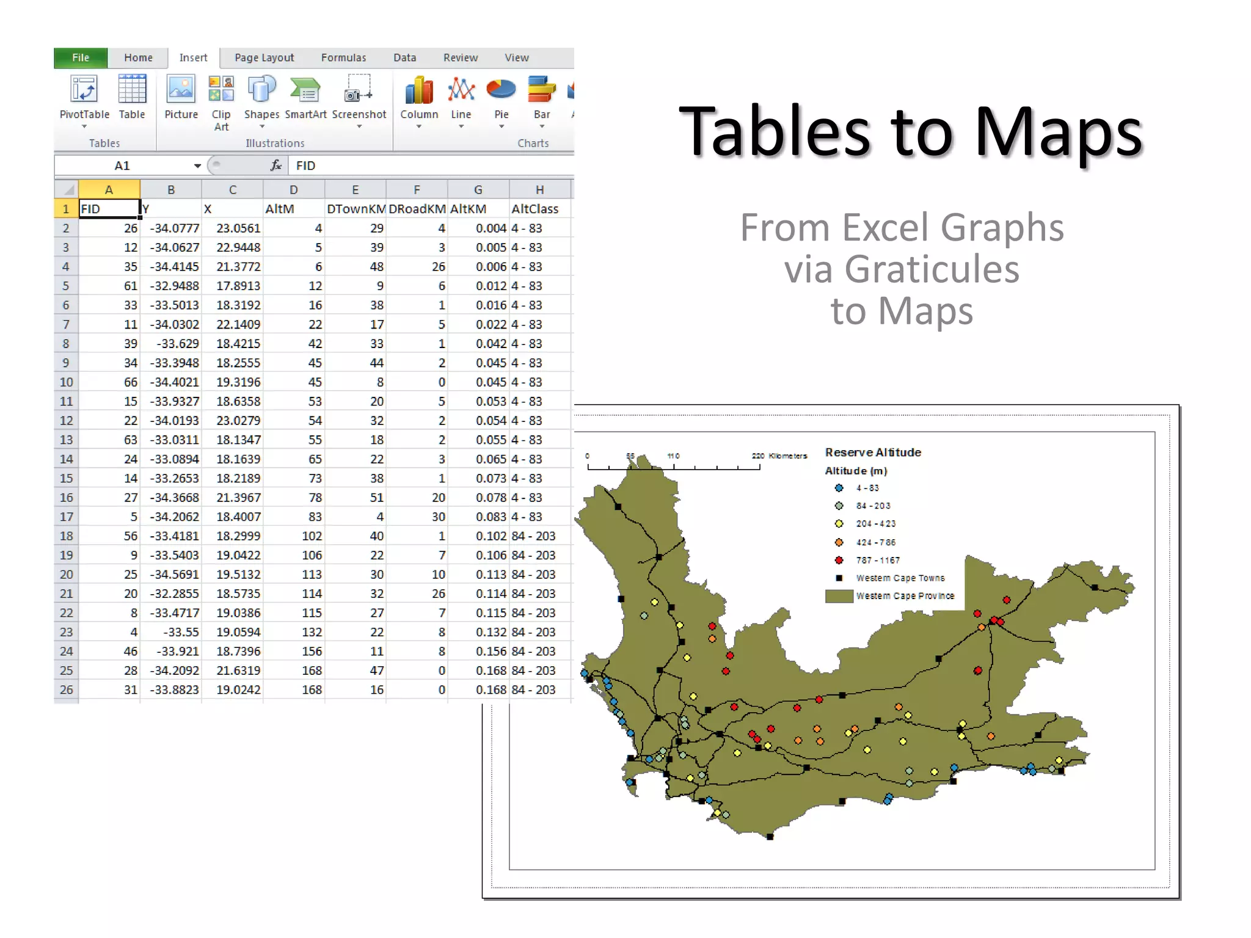This screenshot has height=938, width=1251.
Task: Expand the Bar chart dropdown
Action: (x=542, y=126)
